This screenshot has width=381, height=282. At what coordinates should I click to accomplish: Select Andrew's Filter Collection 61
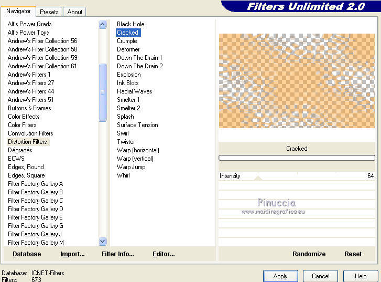click(x=42, y=66)
